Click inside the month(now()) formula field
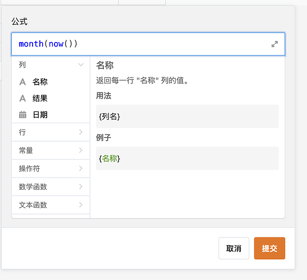 click(148, 44)
